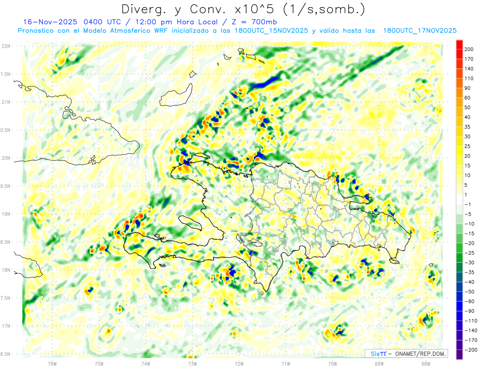Click the latitude label '21N'

[6, 102]
